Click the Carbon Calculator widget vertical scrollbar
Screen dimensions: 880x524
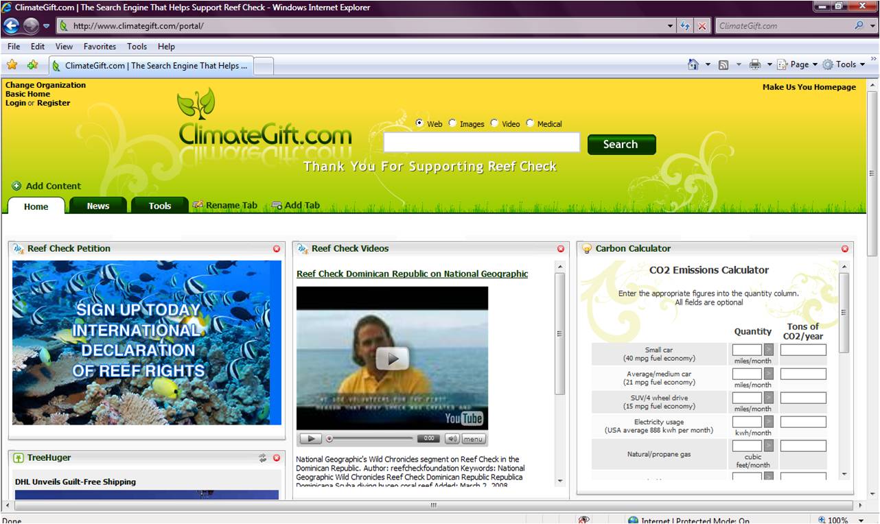pos(844,371)
